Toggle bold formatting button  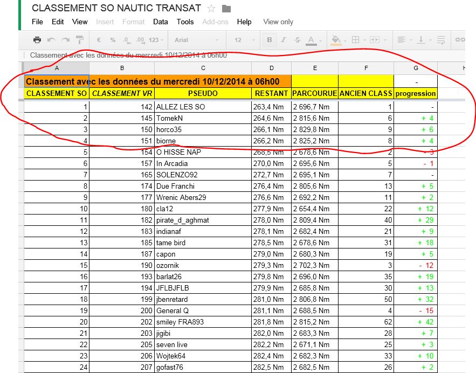(x=269, y=40)
